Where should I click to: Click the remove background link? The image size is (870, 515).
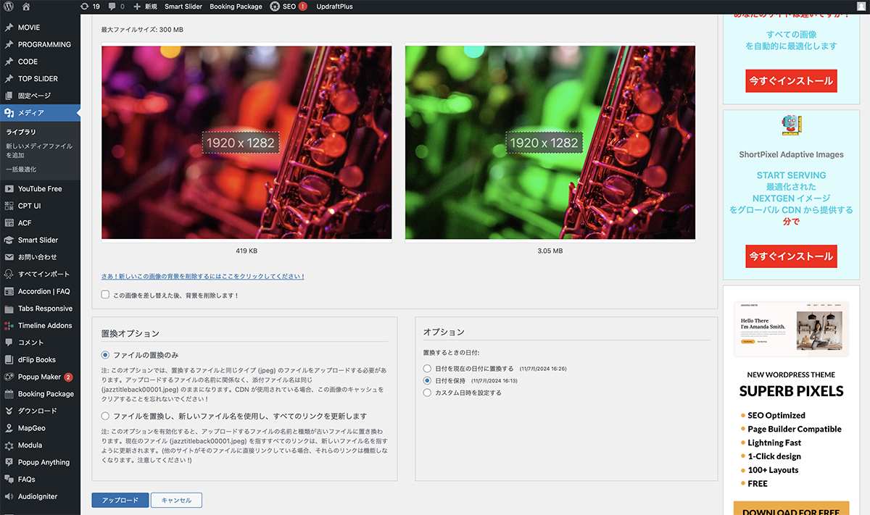pos(203,277)
